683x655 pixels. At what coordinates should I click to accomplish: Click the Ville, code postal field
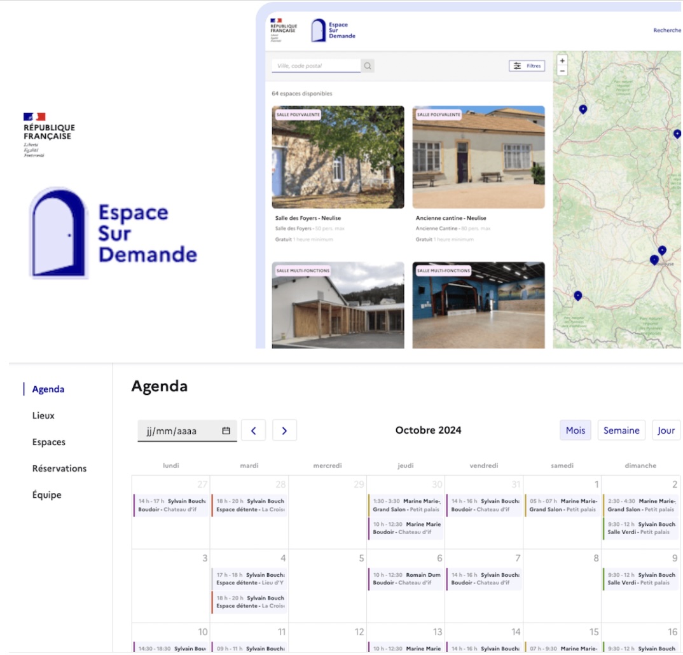pos(316,65)
